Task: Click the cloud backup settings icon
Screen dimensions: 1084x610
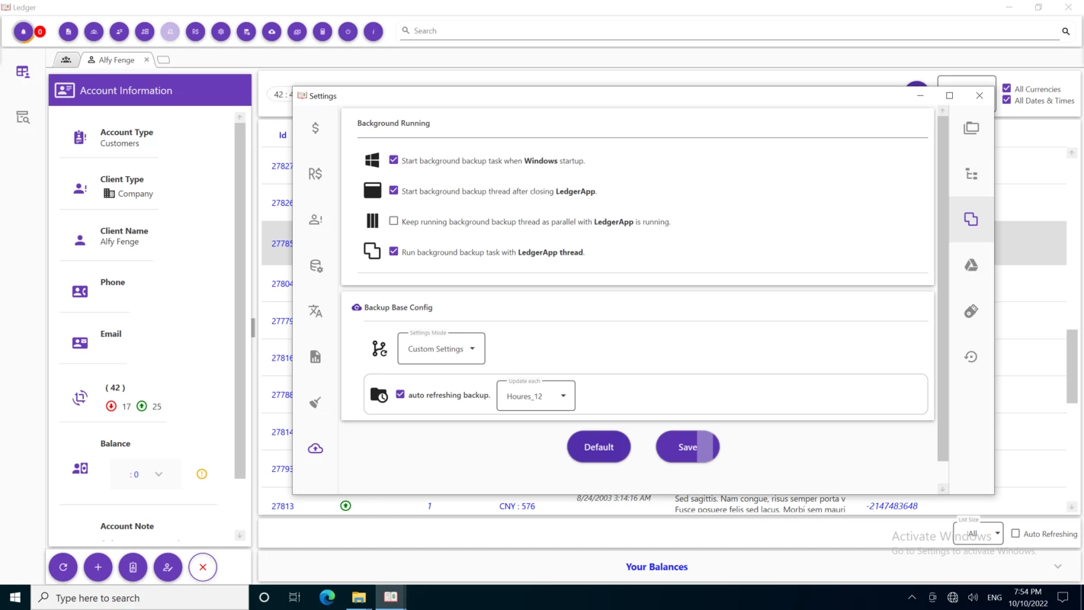Action: 316,448
